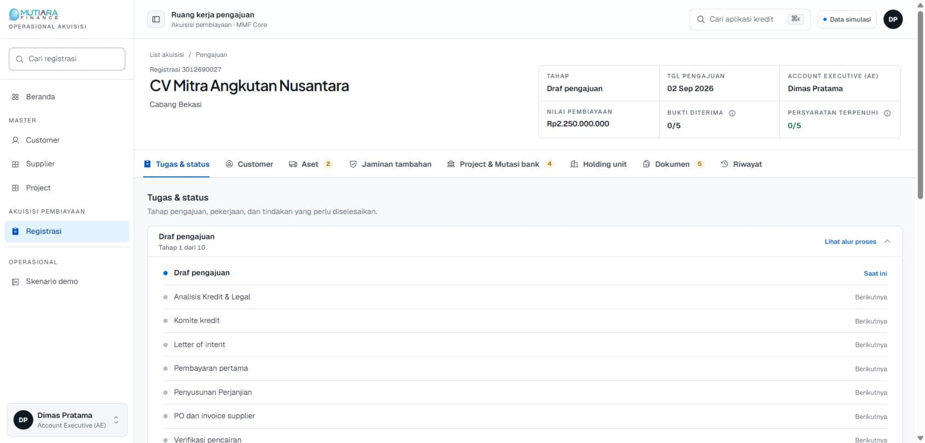Click the info icon beside Persyaratan Terpenuhi
This screenshot has height=443, width=925.
[x=887, y=113]
